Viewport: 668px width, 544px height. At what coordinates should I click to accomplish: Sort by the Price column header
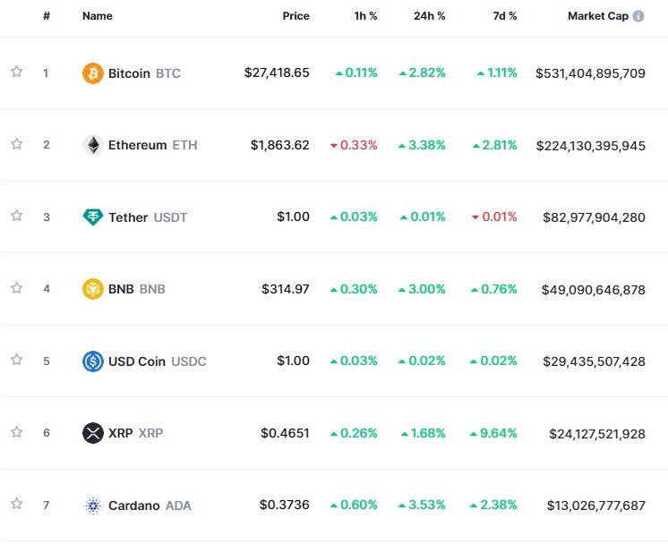[295, 16]
